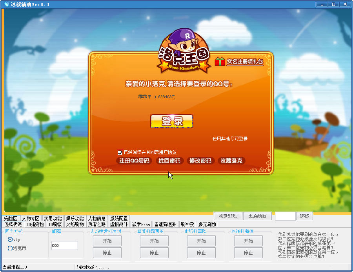Switch to the 人物专区 tab

[31, 219]
